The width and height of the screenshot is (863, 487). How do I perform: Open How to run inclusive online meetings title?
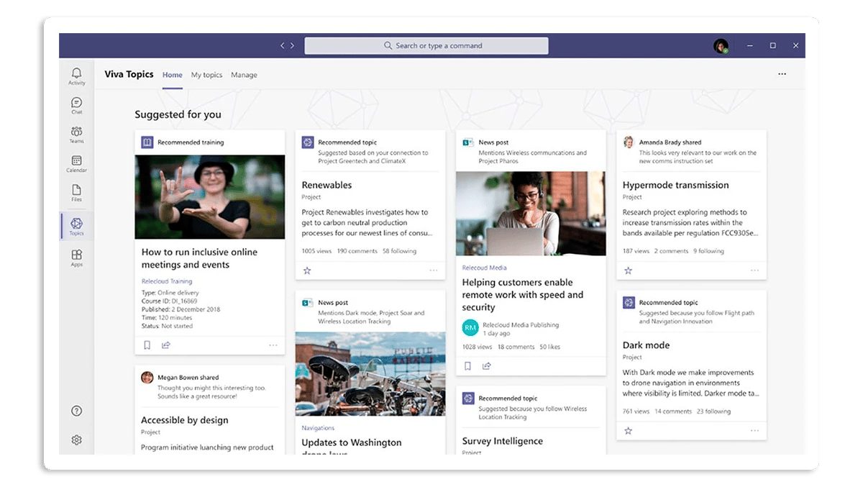pyautogui.click(x=199, y=258)
